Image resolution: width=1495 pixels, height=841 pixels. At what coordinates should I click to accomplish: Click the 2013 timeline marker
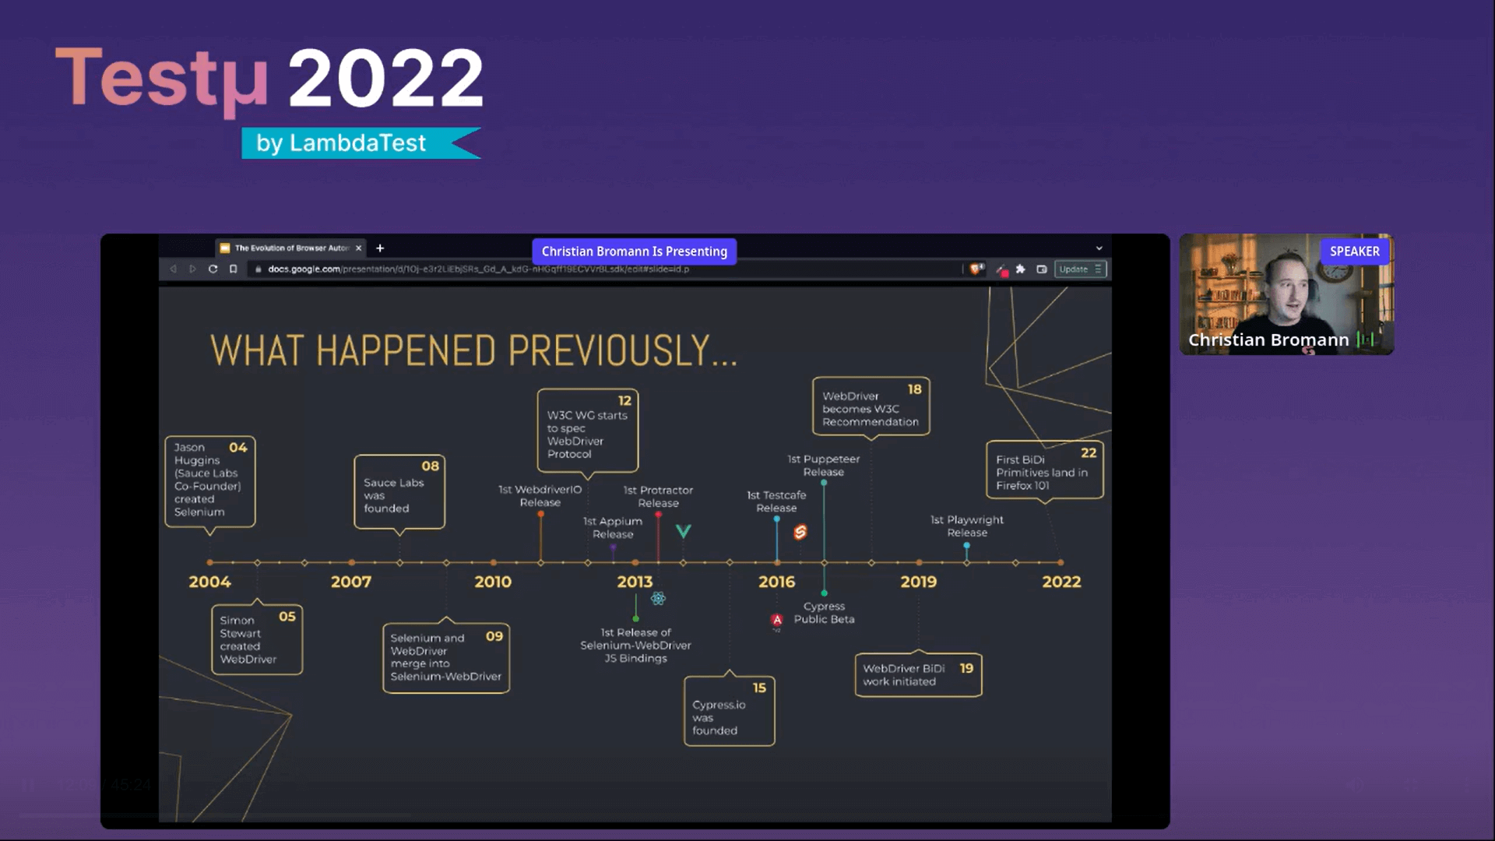(x=635, y=582)
